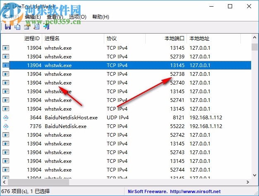Click local port 55222 cell
Viewport: 259px width, 196px height.
177,126
